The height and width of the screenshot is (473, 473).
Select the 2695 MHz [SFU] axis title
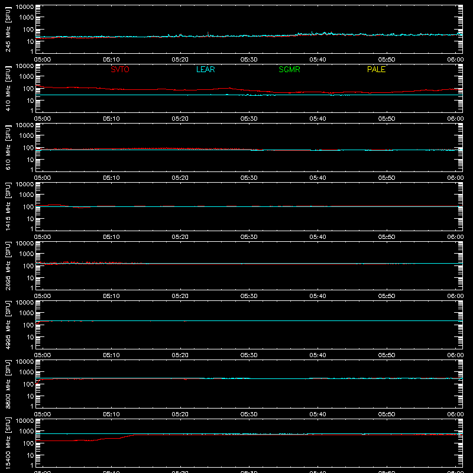click(8, 265)
